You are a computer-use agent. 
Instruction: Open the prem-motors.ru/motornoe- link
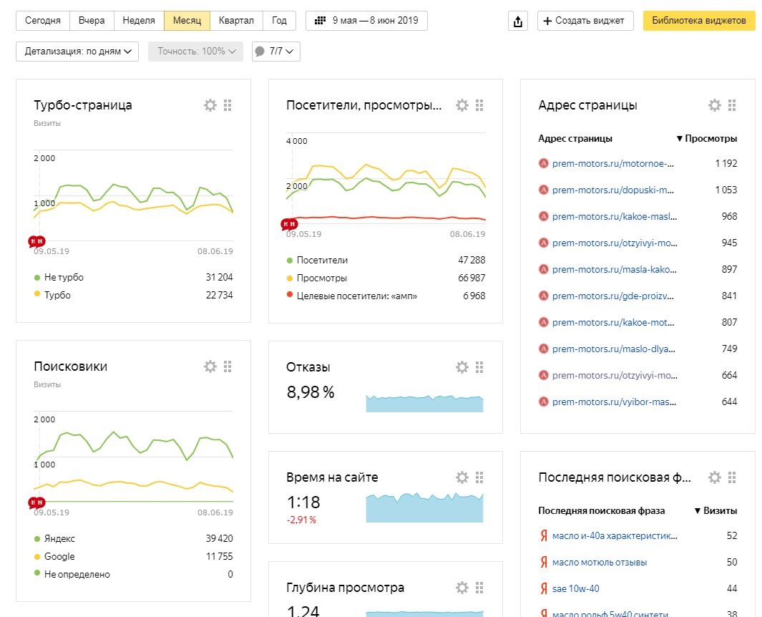coord(612,163)
